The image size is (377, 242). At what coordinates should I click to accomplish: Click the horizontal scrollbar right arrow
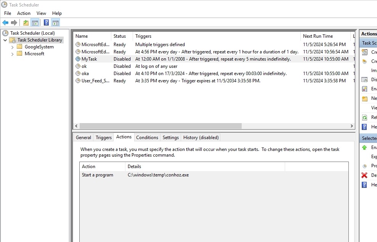point(352,126)
